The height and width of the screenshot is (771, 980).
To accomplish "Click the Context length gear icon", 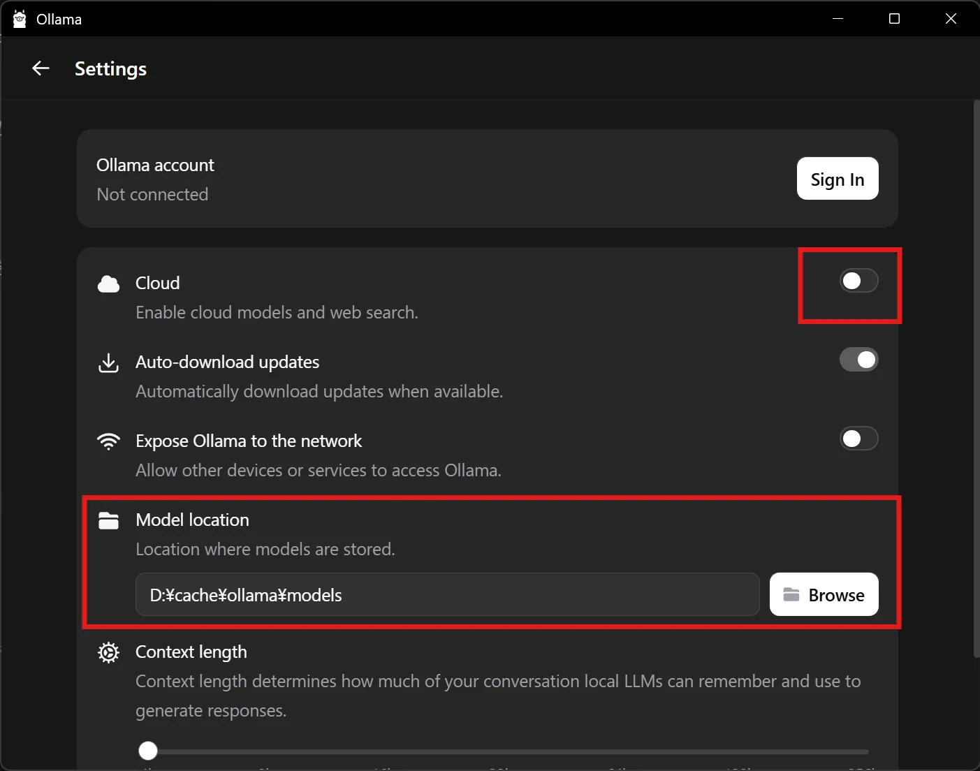I will [108, 652].
